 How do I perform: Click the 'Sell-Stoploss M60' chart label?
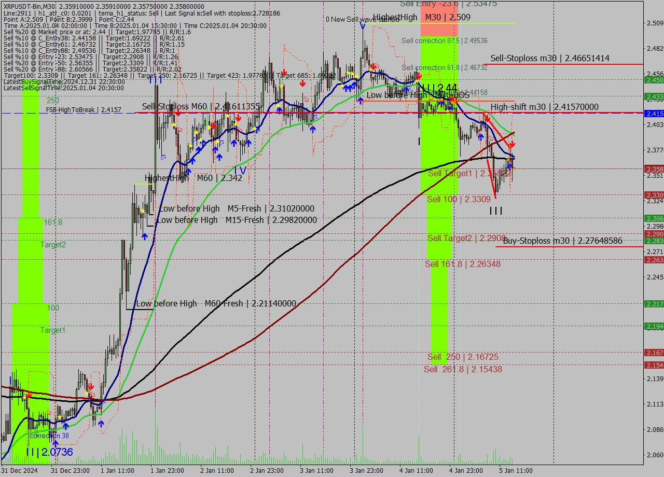tap(201, 106)
